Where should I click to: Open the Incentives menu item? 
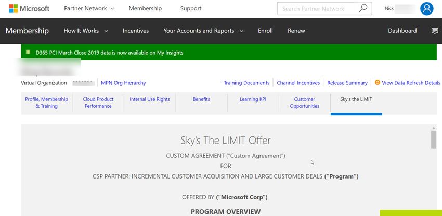[x=136, y=31]
